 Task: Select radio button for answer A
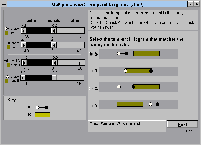pos(91,54)
